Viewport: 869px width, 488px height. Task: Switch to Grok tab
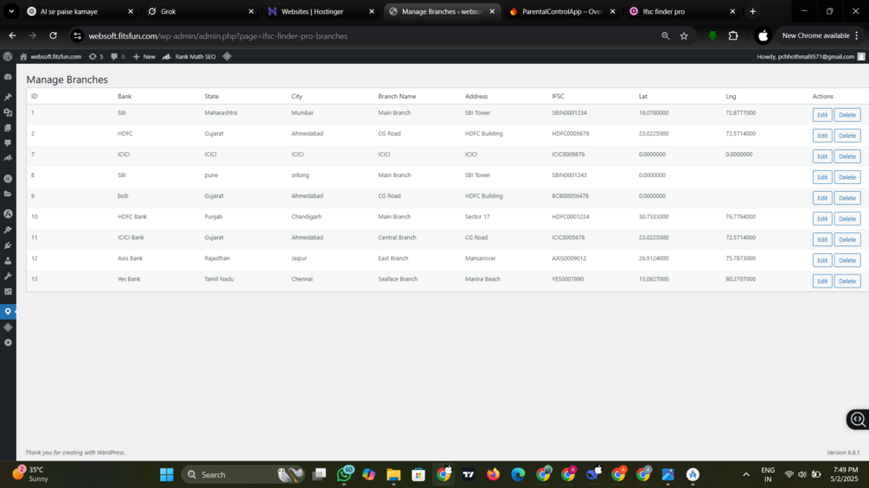[x=201, y=11]
